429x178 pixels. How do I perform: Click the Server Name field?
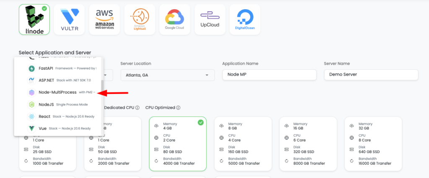[371, 75]
